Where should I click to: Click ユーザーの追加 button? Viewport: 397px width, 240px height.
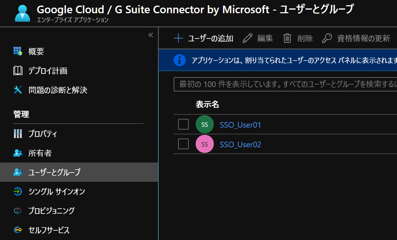pos(203,38)
